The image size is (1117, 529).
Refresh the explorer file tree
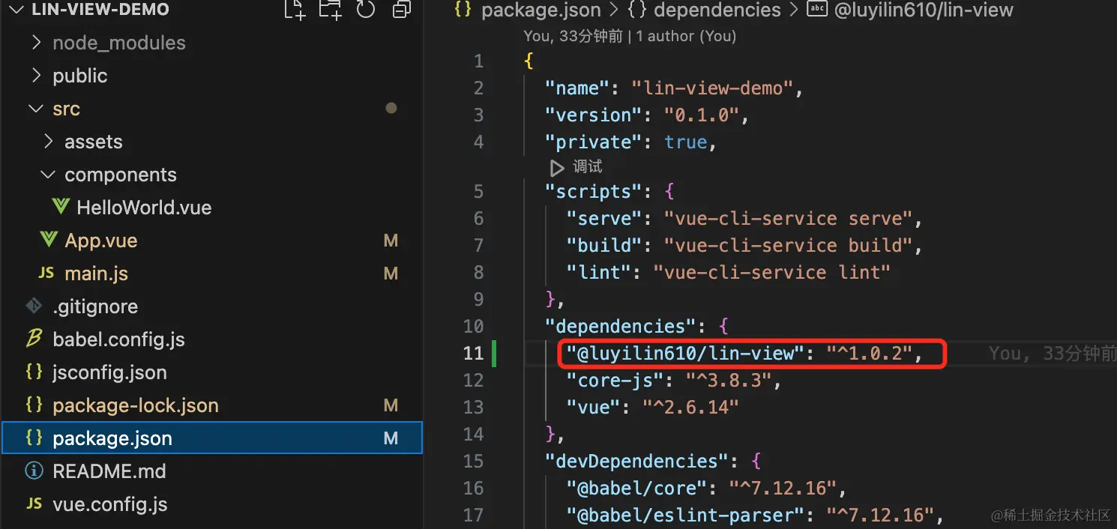tap(365, 9)
